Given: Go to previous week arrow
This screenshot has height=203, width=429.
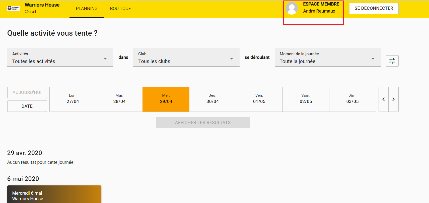Looking at the screenshot, I should [x=383, y=99].
